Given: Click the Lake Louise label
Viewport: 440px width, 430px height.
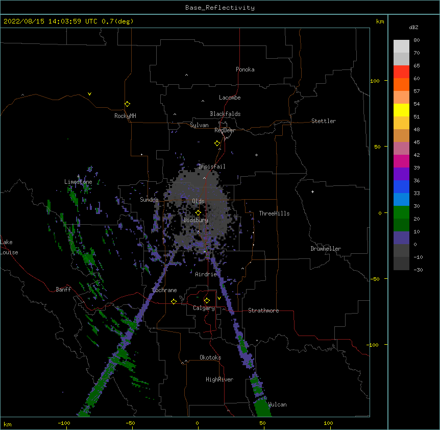Looking at the screenshot, I should pos(9,247).
